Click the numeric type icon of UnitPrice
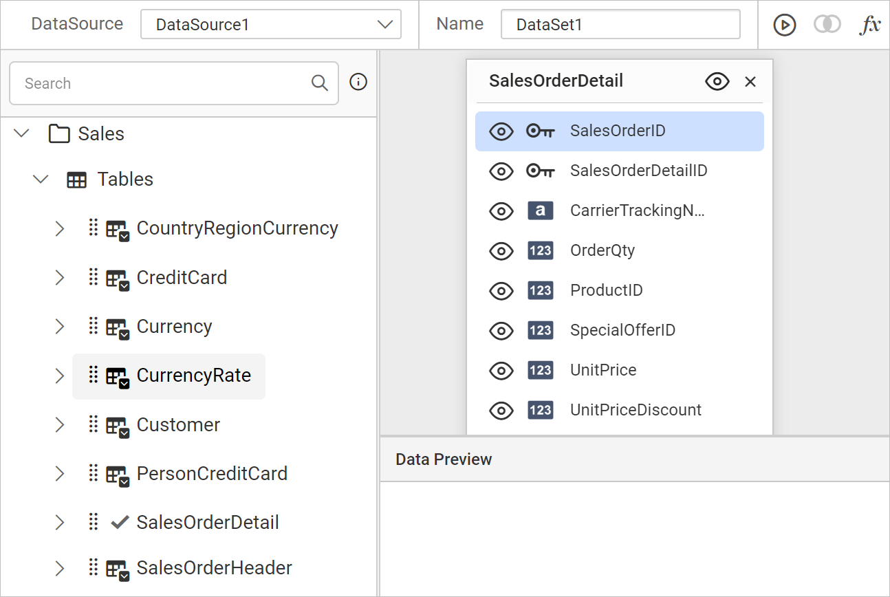The width and height of the screenshot is (890, 597). point(541,370)
